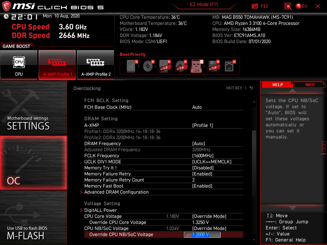Select the plain CD/DVD boot device icon
Image resolution: width=327 pixels, height=245 pixels.
148,66
